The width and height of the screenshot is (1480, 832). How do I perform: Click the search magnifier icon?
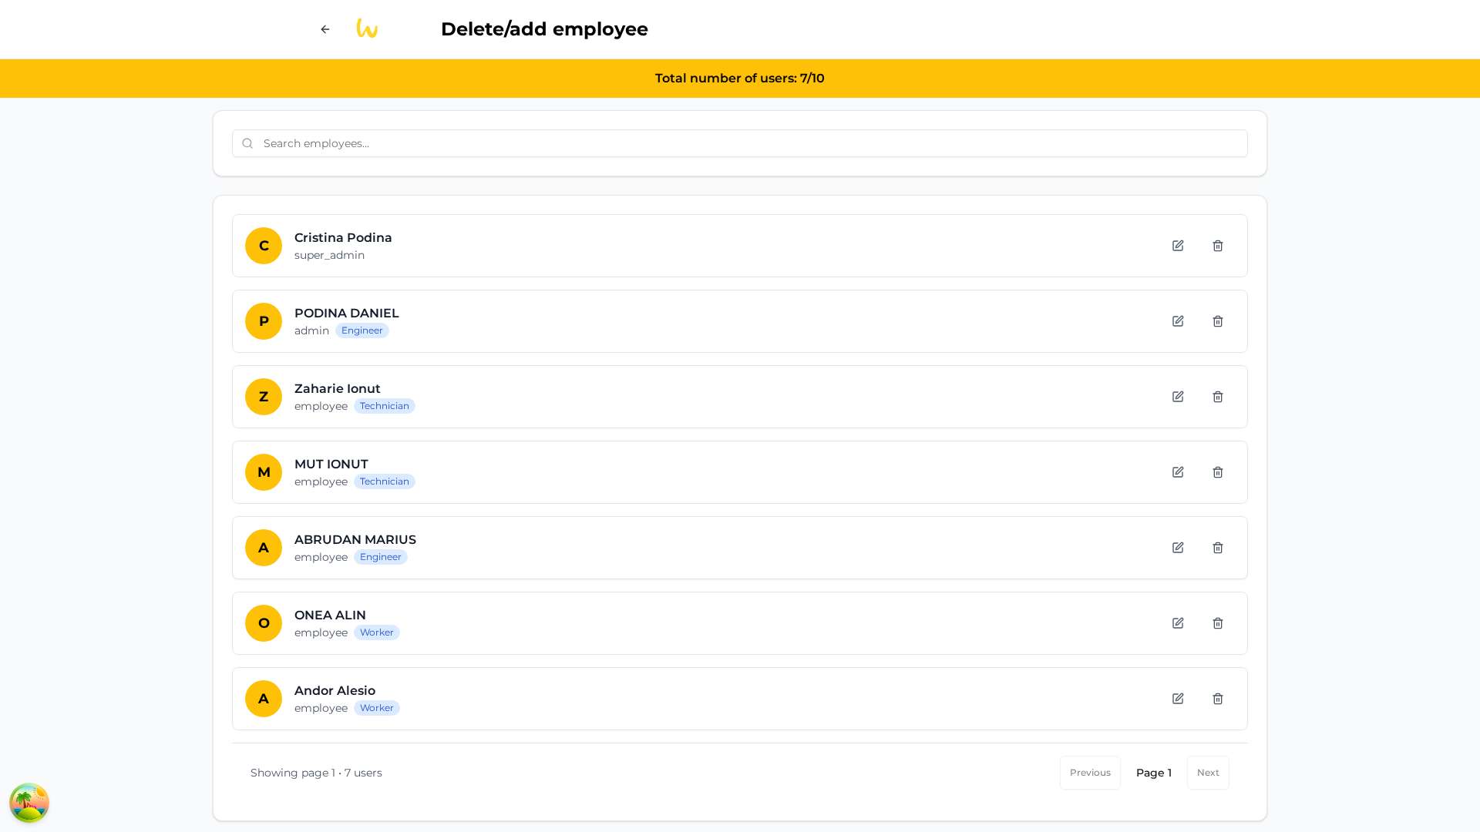click(x=247, y=143)
